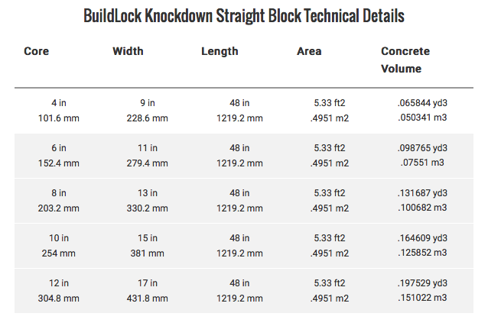Click the BuildLock Knockdown Straight Block title

point(244,16)
